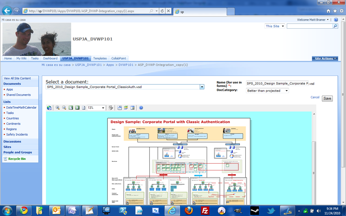Click the Save button
The image size is (346, 216).
tap(327, 99)
